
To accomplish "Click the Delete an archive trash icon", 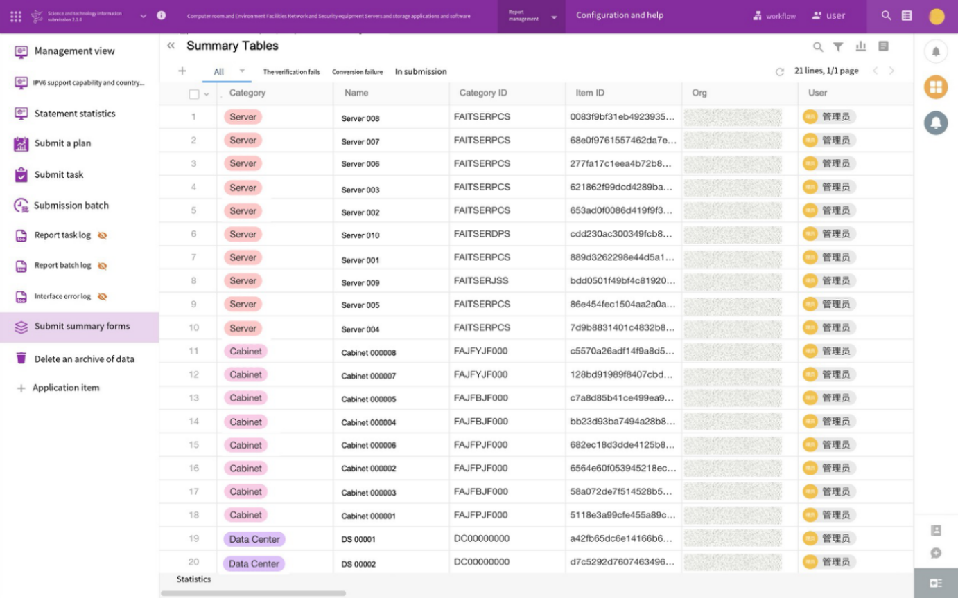I will 21,359.
